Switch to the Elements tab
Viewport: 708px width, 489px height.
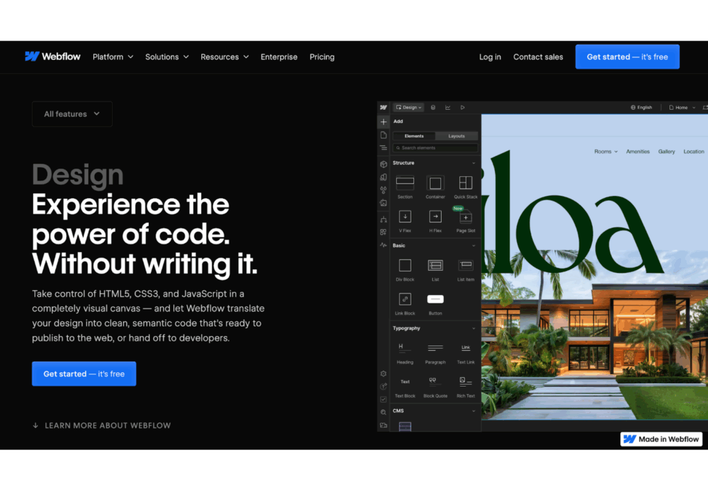[x=414, y=136]
